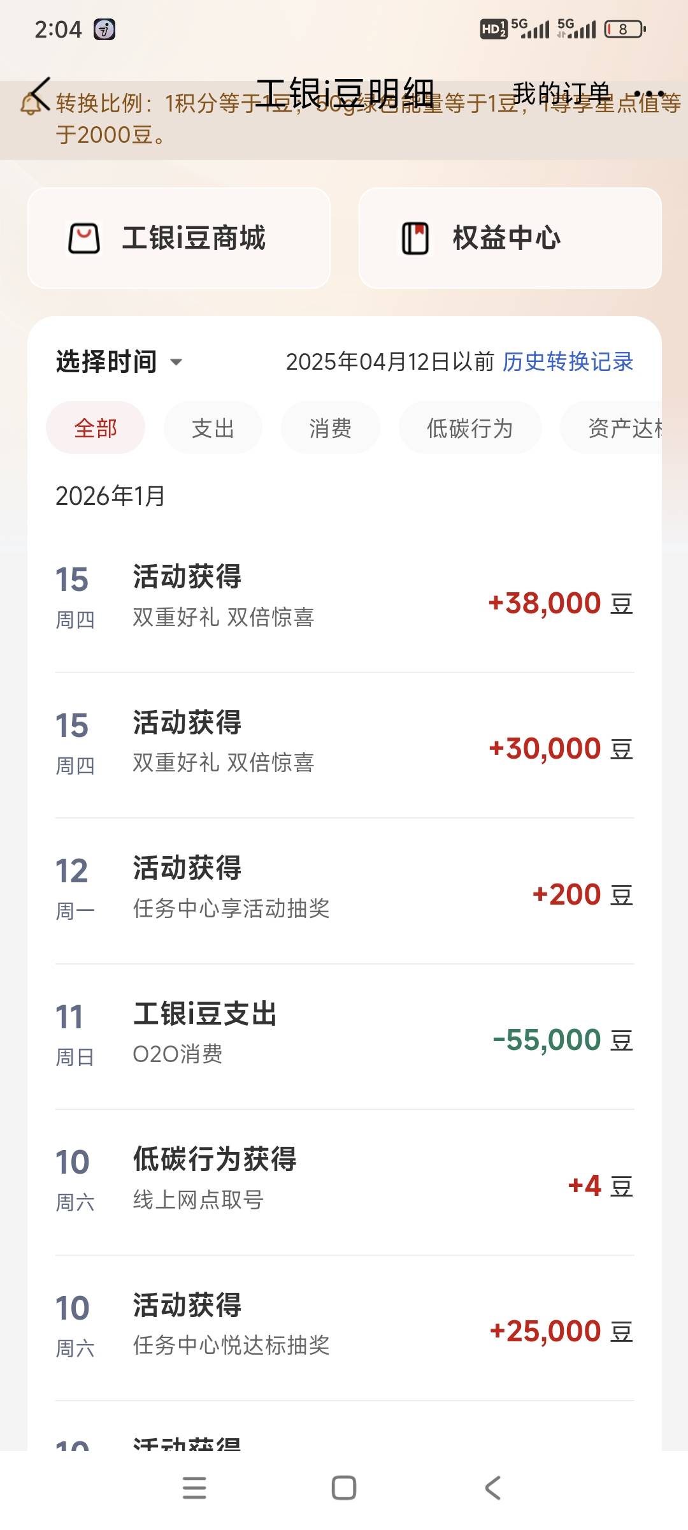Expand the 选择时间 dropdown

[119, 362]
